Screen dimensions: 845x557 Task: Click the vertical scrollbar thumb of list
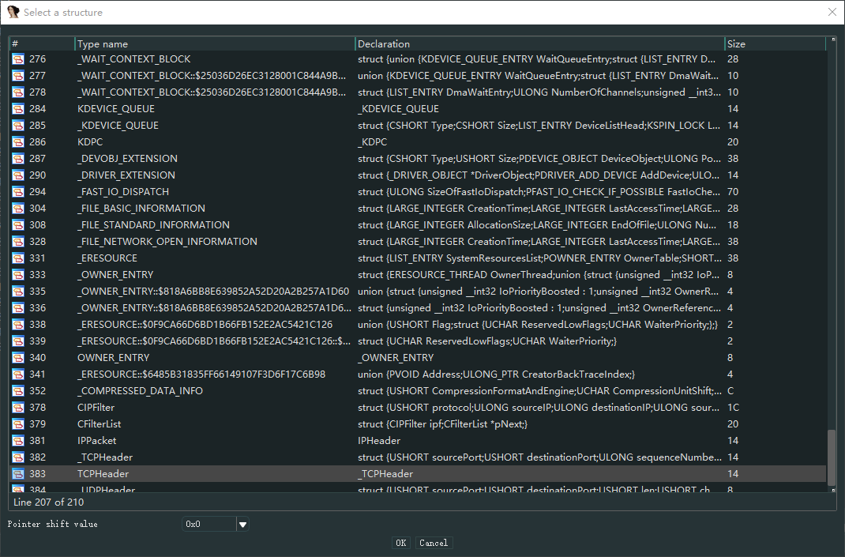click(831, 458)
